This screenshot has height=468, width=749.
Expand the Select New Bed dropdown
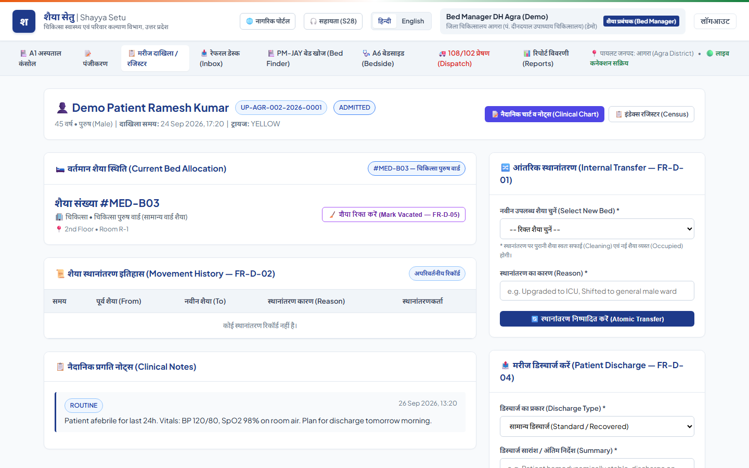click(597, 229)
